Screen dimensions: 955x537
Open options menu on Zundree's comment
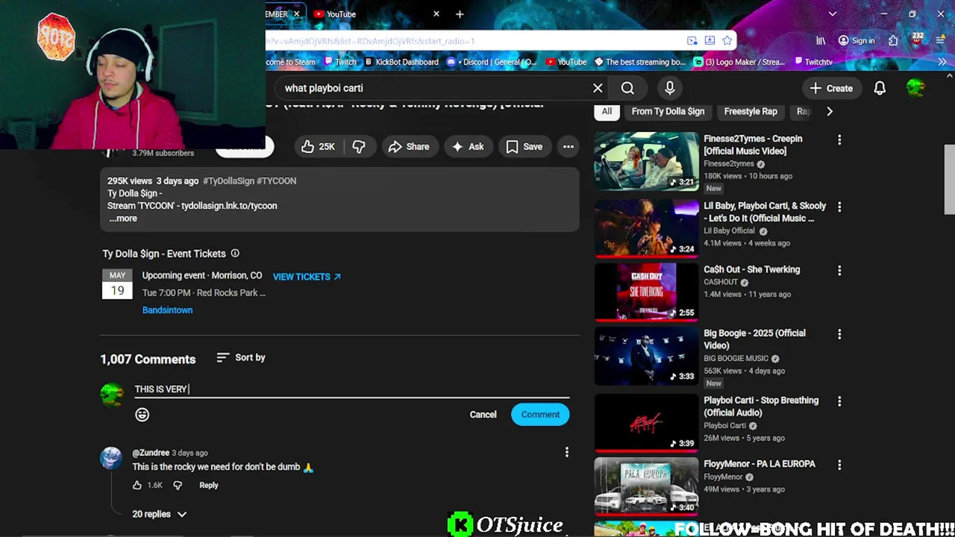point(567,452)
